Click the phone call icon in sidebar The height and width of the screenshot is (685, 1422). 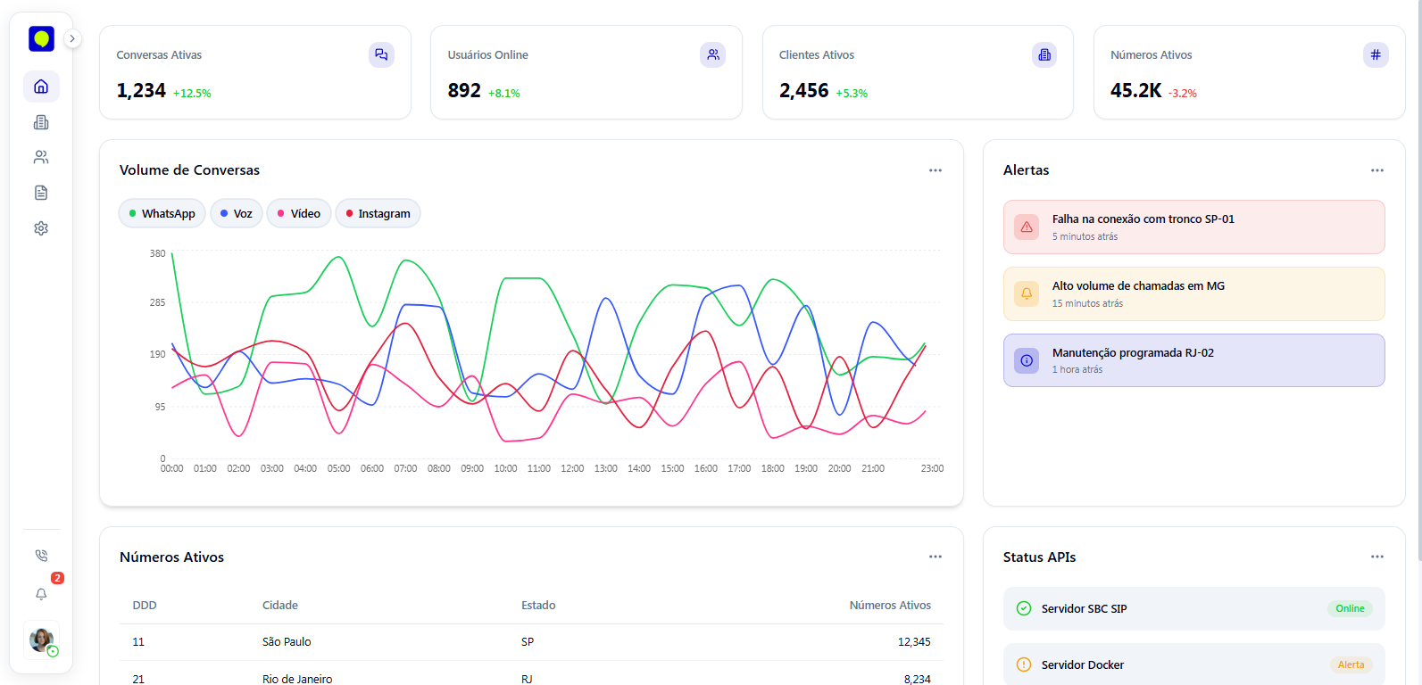[41, 556]
